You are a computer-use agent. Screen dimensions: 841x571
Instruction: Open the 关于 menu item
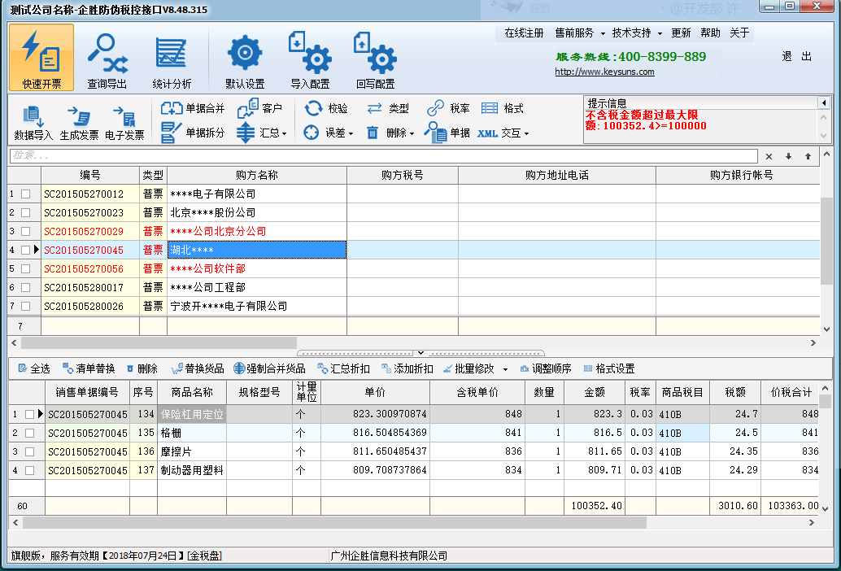pos(739,33)
